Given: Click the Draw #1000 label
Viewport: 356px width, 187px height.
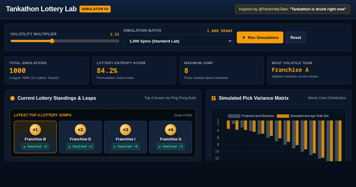Looking at the screenshot, I should (183, 115).
